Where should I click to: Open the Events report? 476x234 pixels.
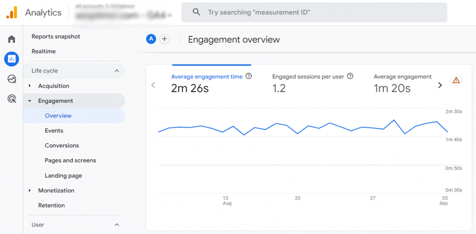54,131
